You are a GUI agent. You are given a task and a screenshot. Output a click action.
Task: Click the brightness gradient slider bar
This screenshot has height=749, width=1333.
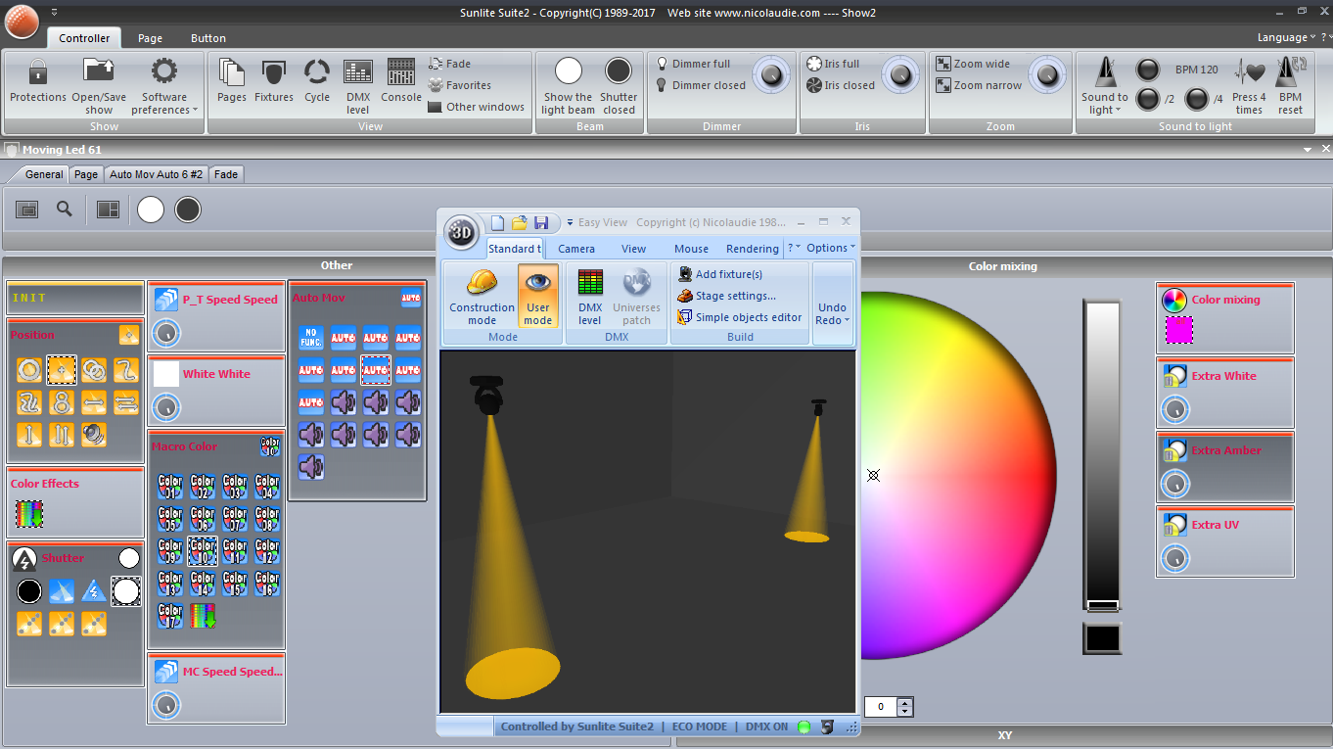[1101, 455]
